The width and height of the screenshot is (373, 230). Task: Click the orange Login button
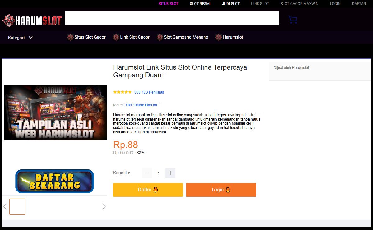(x=221, y=190)
